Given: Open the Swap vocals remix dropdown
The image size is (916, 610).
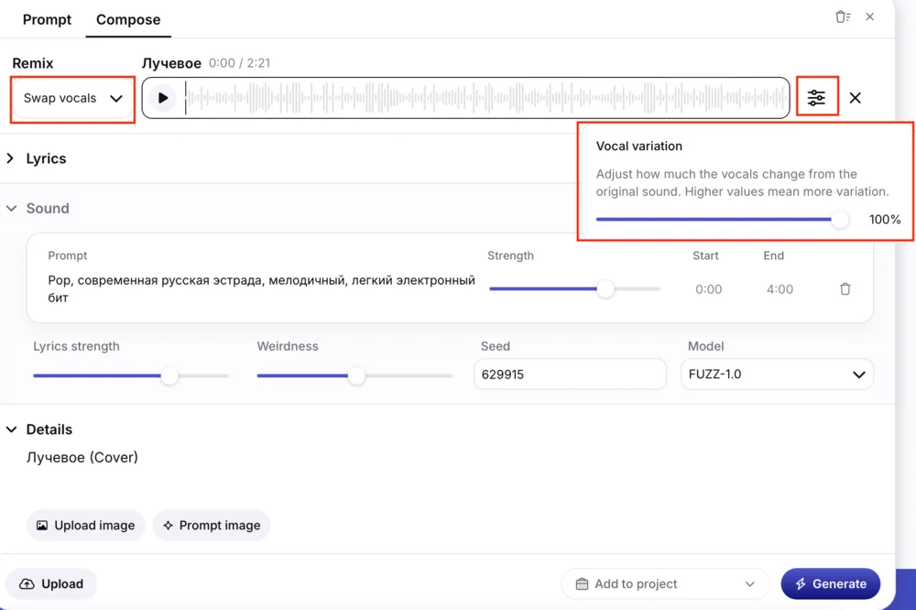Looking at the screenshot, I should (x=72, y=99).
